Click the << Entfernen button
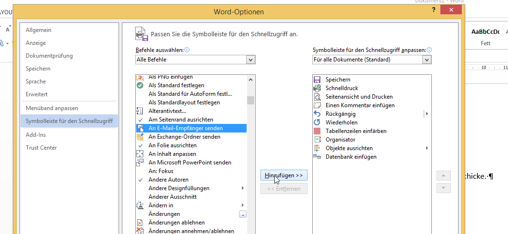Viewport: 508px width, 234px height. tap(284, 189)
